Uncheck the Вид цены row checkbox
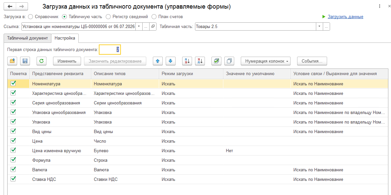This screenshot has width=391, height=195. click(x=14, y=131)
